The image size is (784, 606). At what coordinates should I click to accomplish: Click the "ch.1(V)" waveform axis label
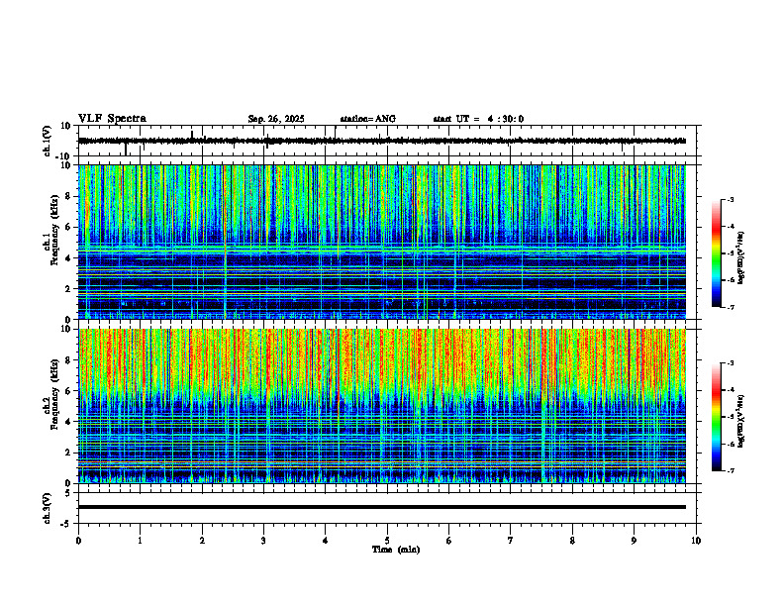pos(48,141)
